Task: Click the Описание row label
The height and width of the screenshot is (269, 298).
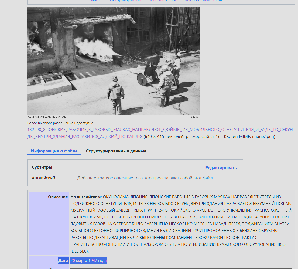Action: pyautogui.click(x=58, y=197)
